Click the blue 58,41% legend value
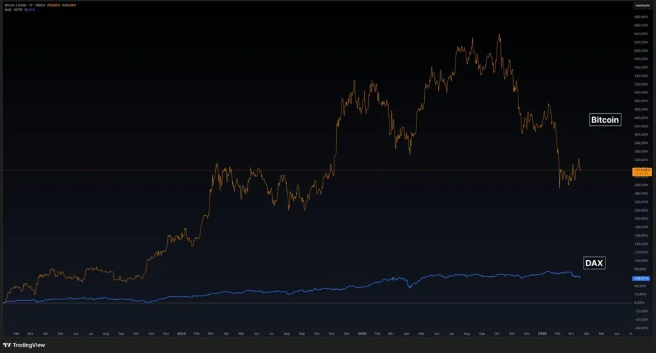The image size is (656, 353). point(29,10)
